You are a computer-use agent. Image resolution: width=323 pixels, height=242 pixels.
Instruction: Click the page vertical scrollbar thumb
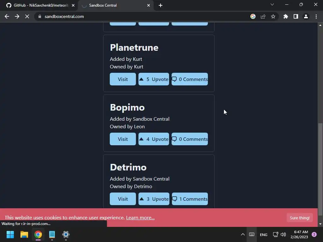pos(320,169)
